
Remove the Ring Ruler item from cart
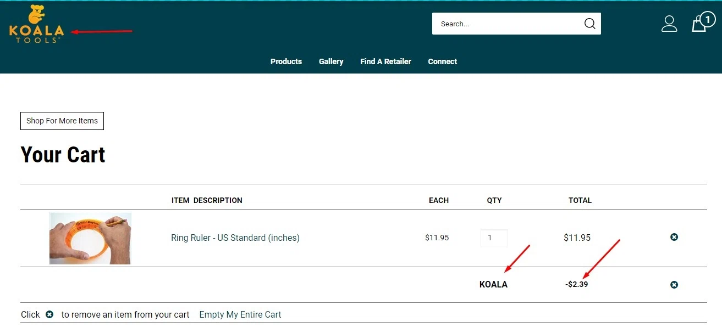pyautogui.click(x=674, y=237)
